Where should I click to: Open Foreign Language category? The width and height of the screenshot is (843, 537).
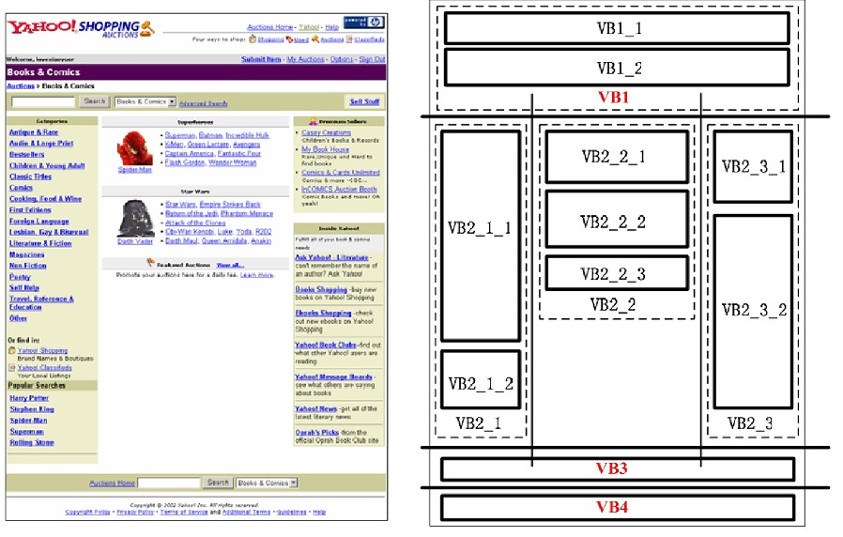point(39,221)
